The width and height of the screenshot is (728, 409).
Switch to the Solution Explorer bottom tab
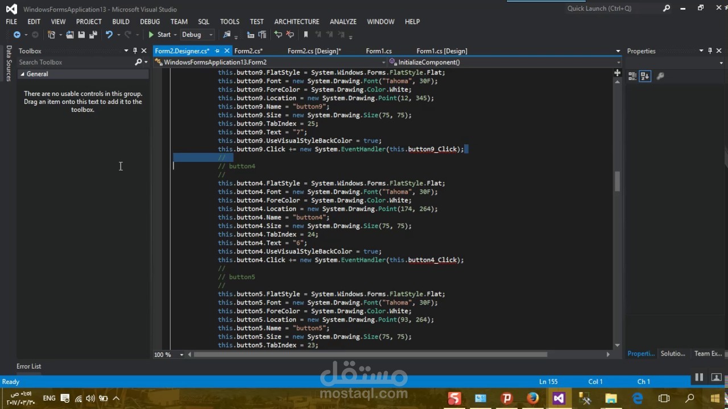673,353
